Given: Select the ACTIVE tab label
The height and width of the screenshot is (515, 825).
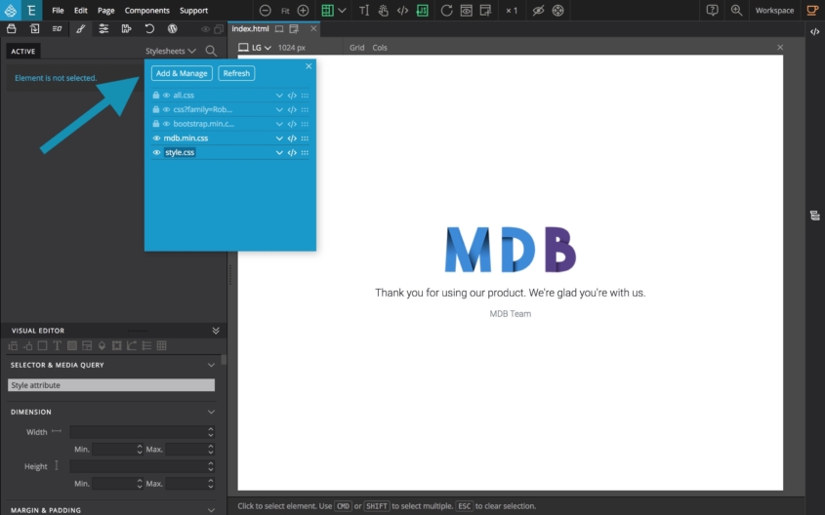Looking at the screenshot, I should point(23,51).
